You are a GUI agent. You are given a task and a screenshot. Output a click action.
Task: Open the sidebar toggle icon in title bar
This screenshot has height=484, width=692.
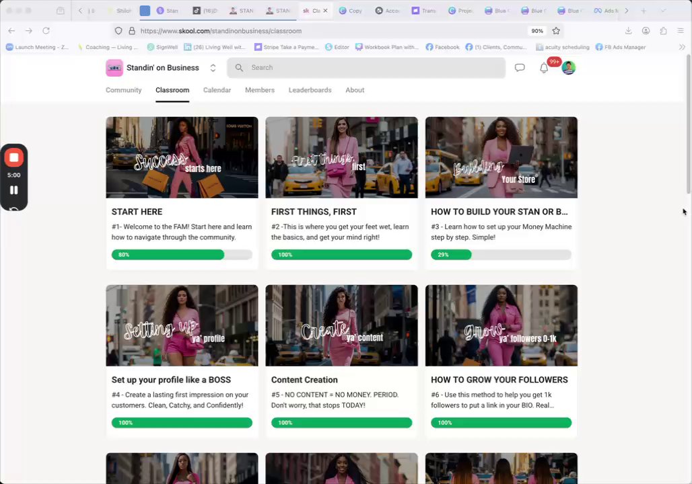tap(61, 11)
